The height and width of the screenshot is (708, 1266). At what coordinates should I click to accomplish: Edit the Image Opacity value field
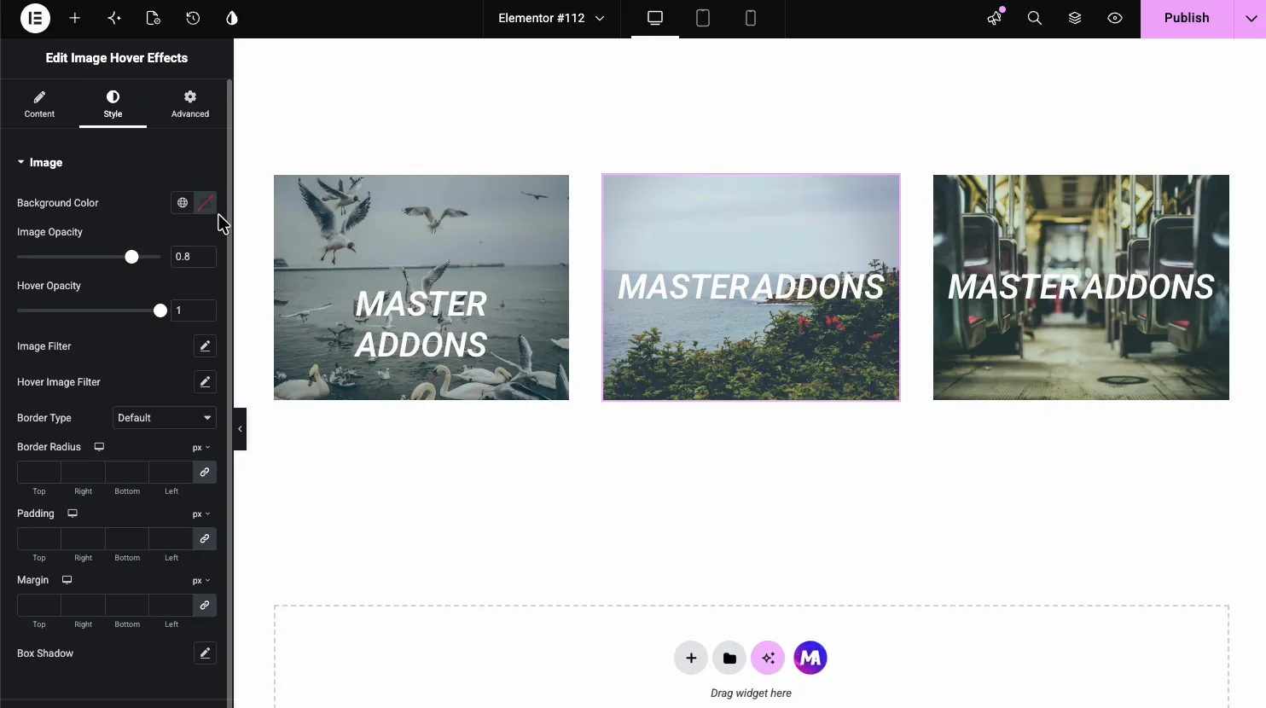click(194, 257)
